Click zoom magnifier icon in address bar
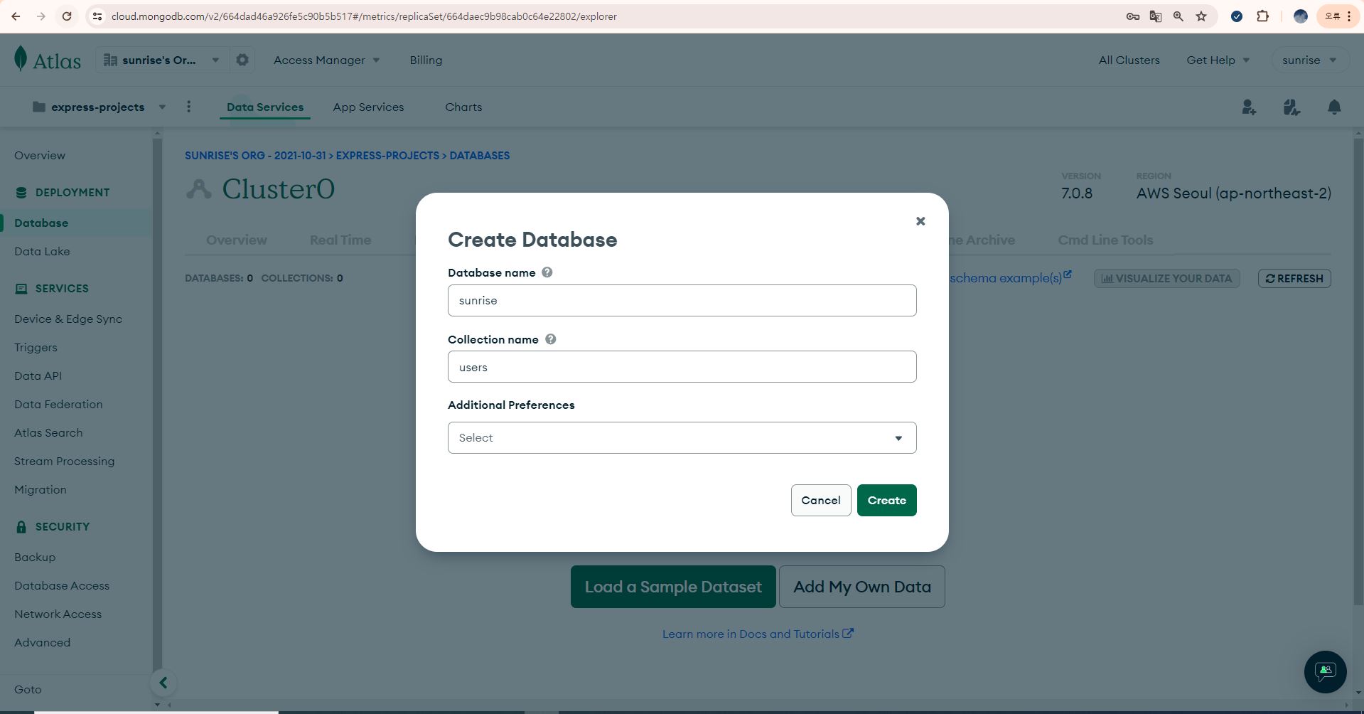 [1178, 16]
